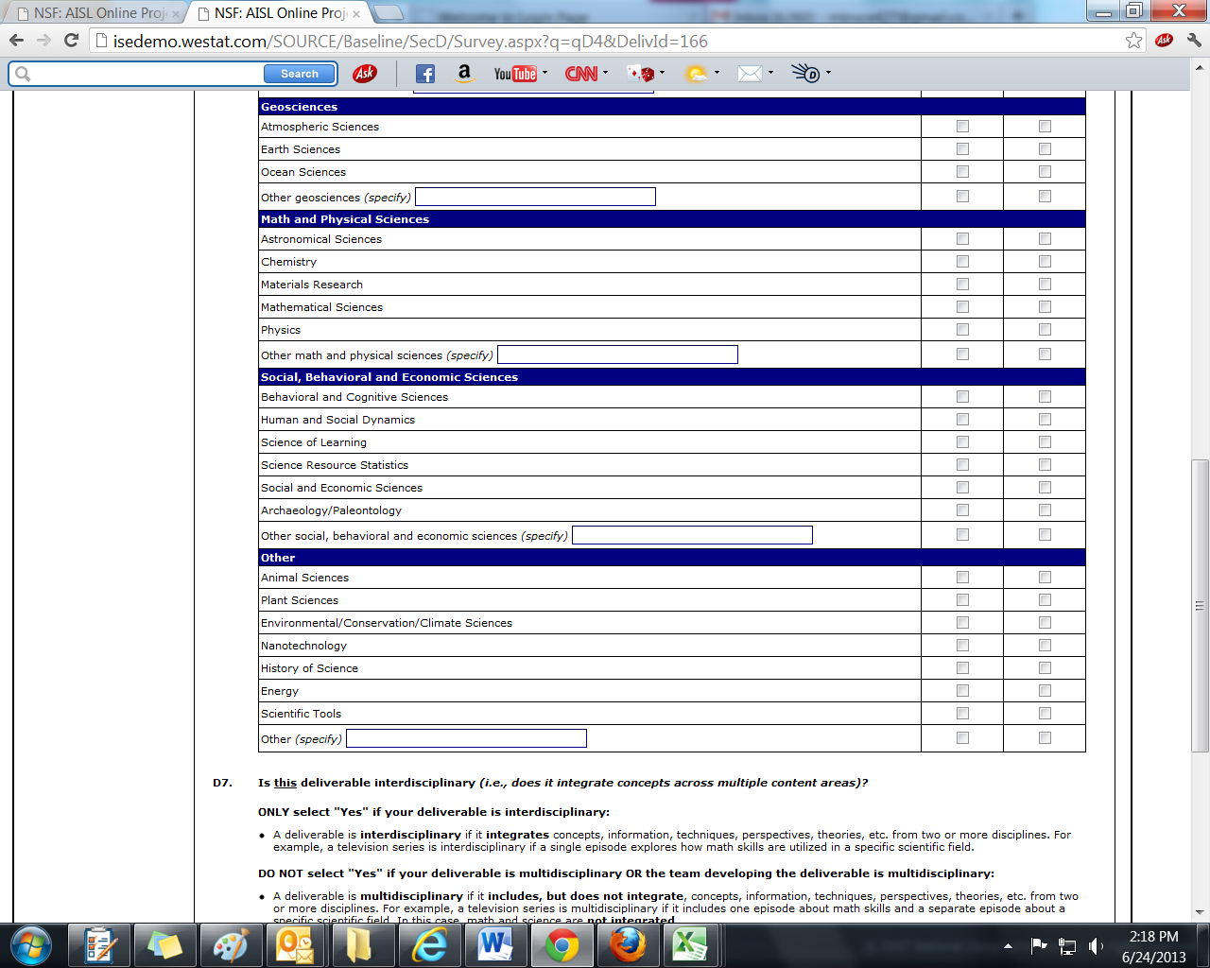Expand the YouTube toolbar dropdown arrow
The image size is (1210, 968).
[x=544, y=73]
